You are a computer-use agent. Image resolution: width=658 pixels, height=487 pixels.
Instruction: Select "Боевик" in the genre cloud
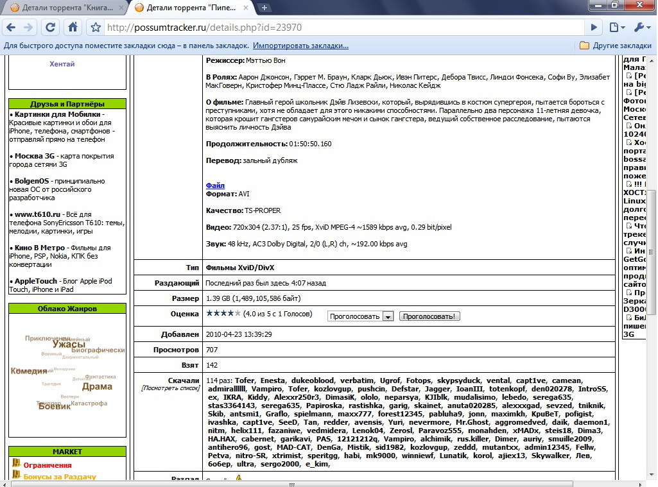tap(55, 406)
